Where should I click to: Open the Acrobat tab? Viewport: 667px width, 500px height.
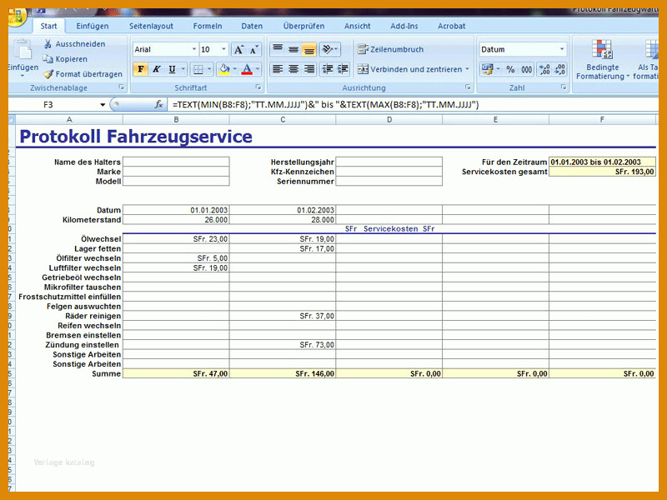click(451, 26)
